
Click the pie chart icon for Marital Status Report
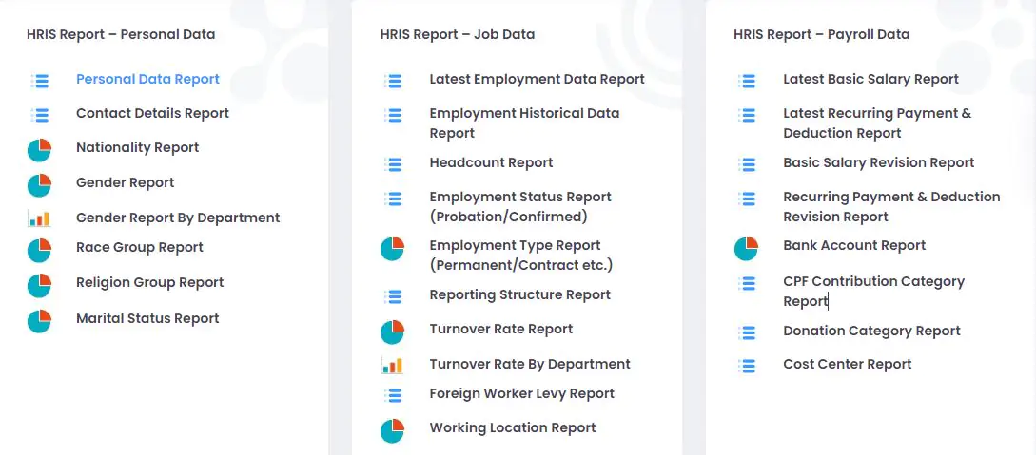(x=39, y=321)
